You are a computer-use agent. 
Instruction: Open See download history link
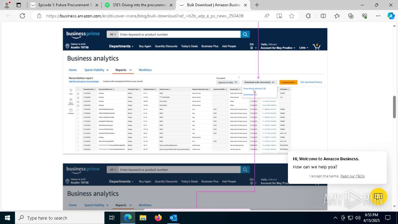(311, 82)
